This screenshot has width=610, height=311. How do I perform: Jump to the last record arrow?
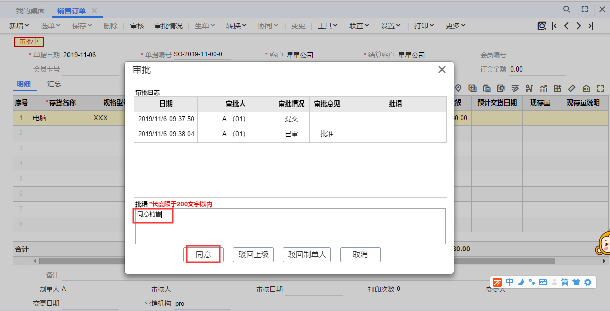[x=591, y=26]
